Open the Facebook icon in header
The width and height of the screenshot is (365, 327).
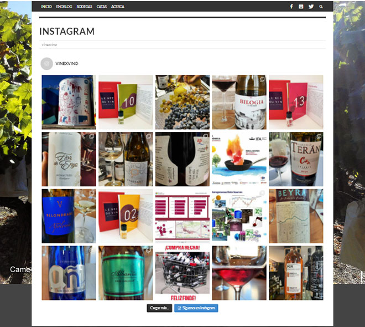click(x=291, y=7)
